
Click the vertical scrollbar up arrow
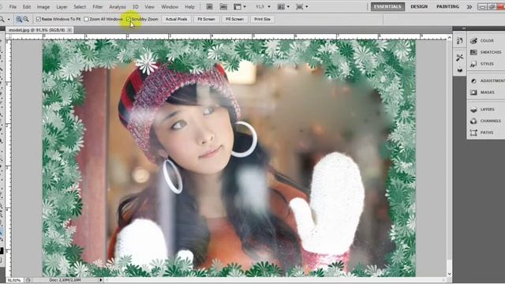pyautogui.click(x=449, y=38)
